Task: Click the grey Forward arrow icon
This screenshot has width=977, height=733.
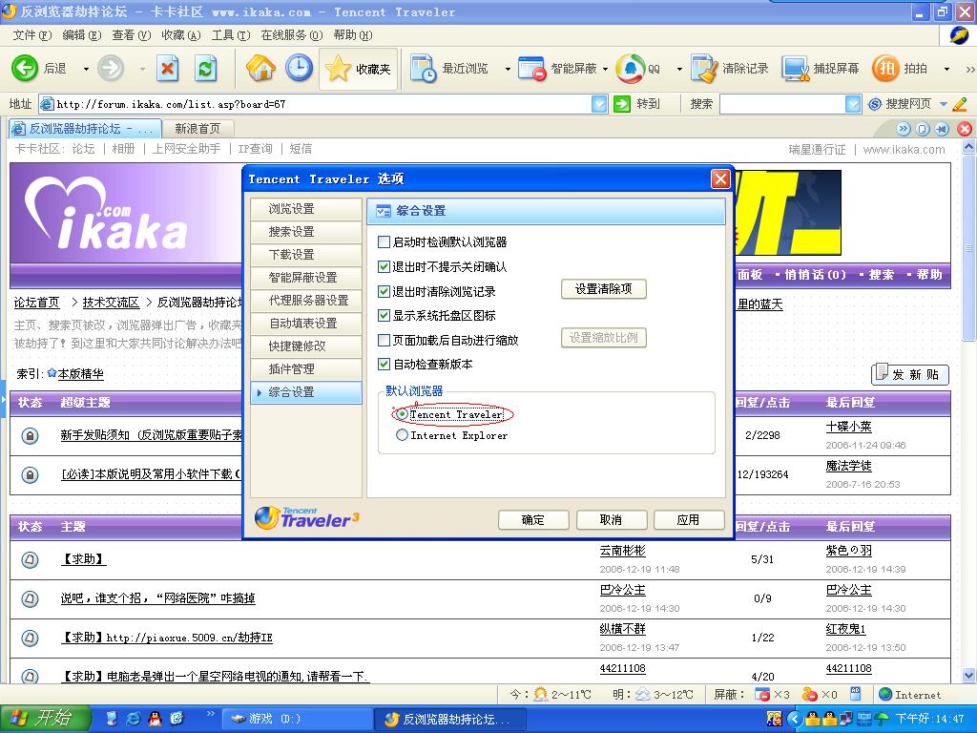Action: 111,68
